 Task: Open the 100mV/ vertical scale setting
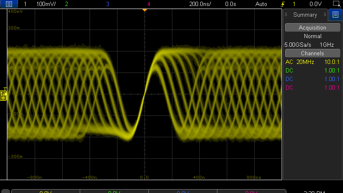click(46, 4)
